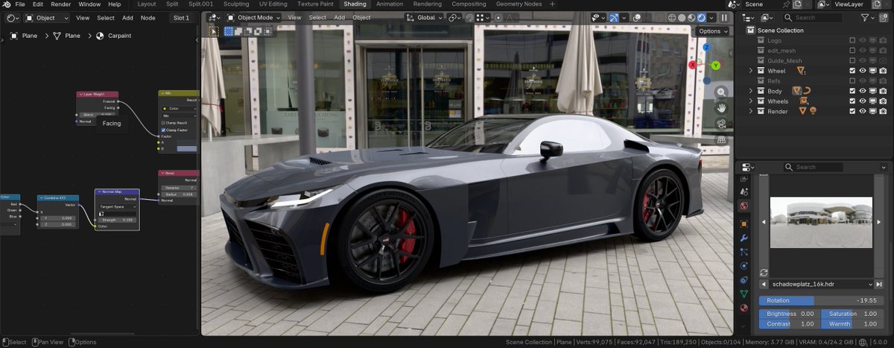Toggle viewport gizmos visibility

(614, 17)
